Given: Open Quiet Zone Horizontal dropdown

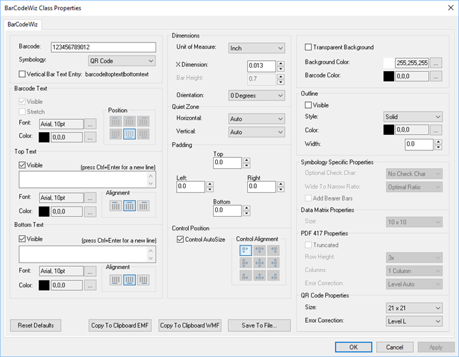Looking at the screenshot, I should pos(256,119).
